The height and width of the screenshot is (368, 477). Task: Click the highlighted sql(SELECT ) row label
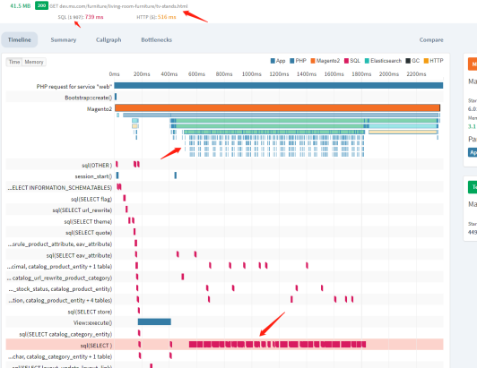pos(96,346)
